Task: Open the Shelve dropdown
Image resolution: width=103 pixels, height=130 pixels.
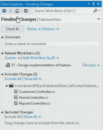Action: tap(34, 29)
